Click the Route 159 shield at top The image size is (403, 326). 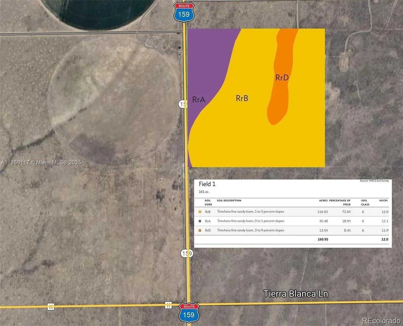coord(184,12)
